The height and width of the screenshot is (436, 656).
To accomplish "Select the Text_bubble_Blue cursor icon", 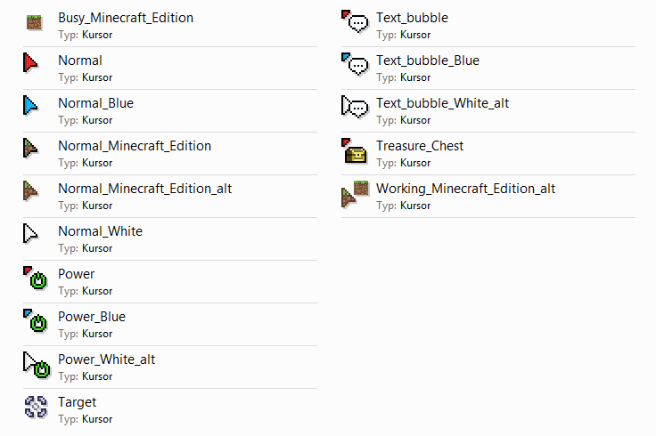I will tap(356, 64).
